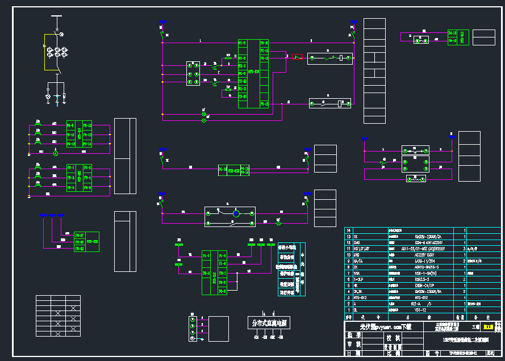Viewport: 505px width, 361px height.
Task: Click the yellow highlighted cell in title block
Action: (487, 327)
